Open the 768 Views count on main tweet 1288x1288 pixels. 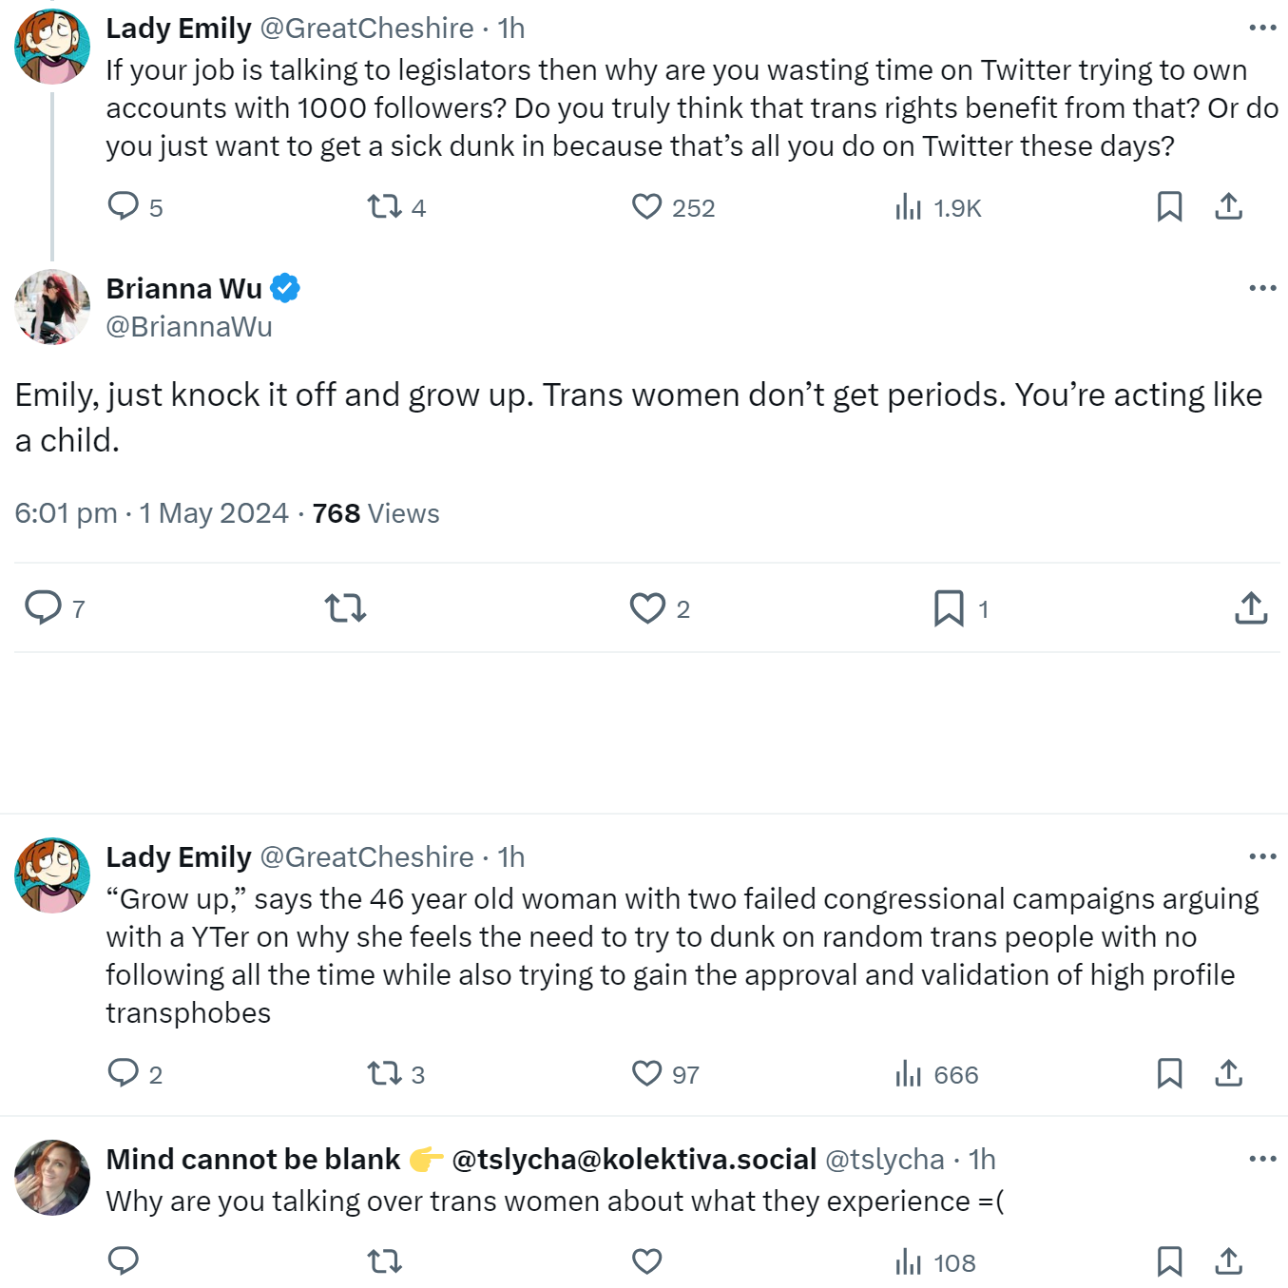coord(375,513)
